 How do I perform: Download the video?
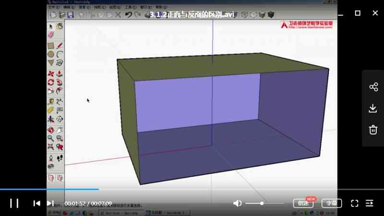tap(373, 108)
